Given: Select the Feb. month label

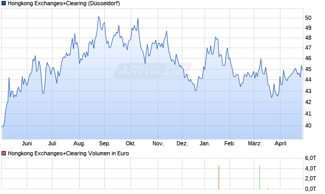Looking at the screenshot, I should click(230, 143).
